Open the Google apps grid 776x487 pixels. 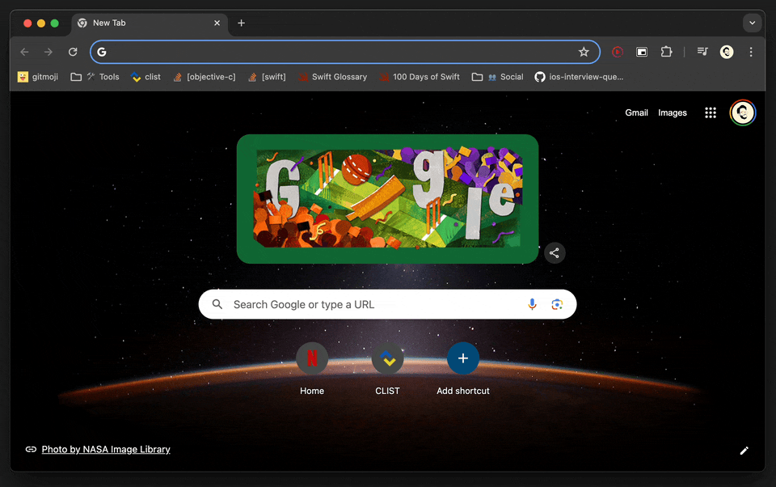(711, 112)
